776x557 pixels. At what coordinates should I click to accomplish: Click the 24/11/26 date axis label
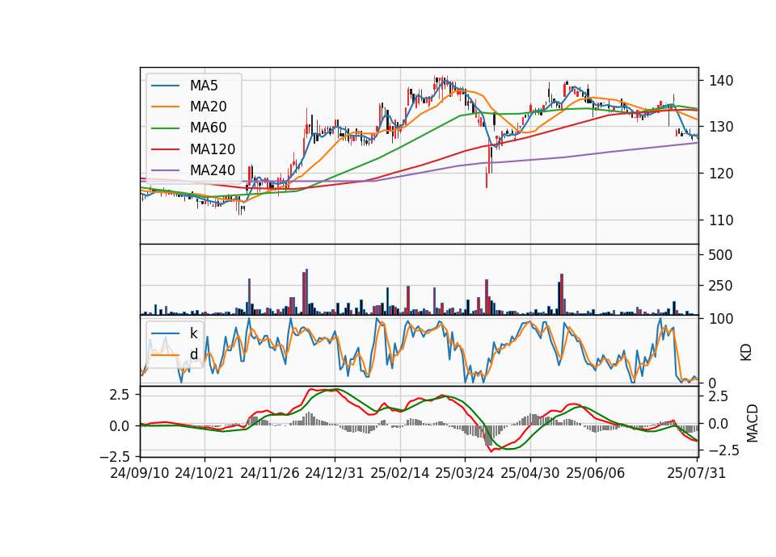pos(270,473)
